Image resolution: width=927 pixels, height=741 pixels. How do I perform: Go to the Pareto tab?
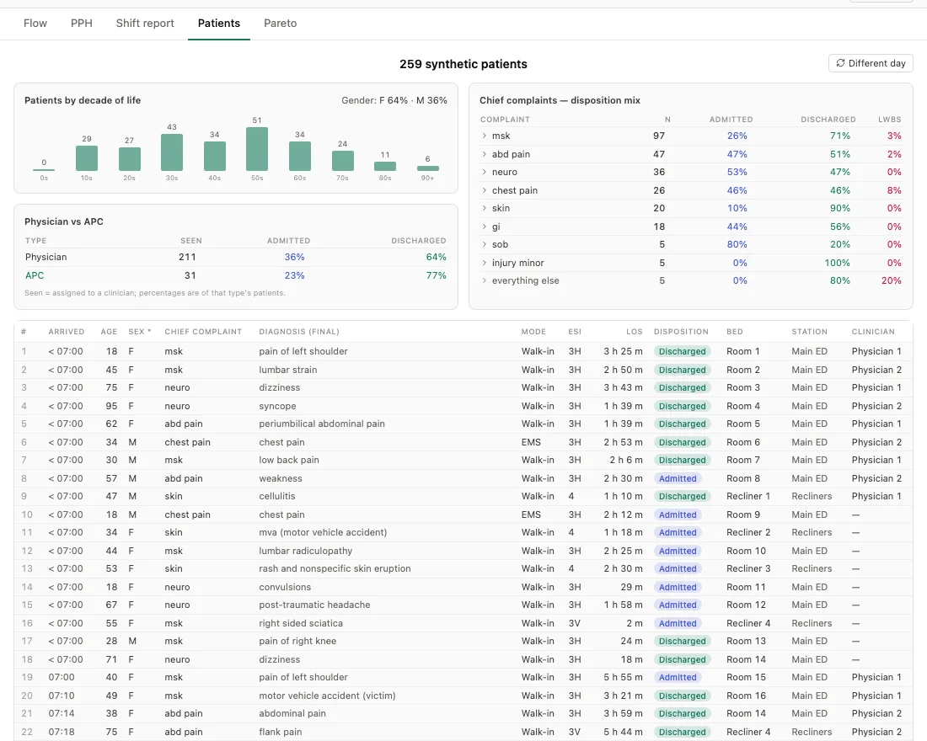point(281,23)
